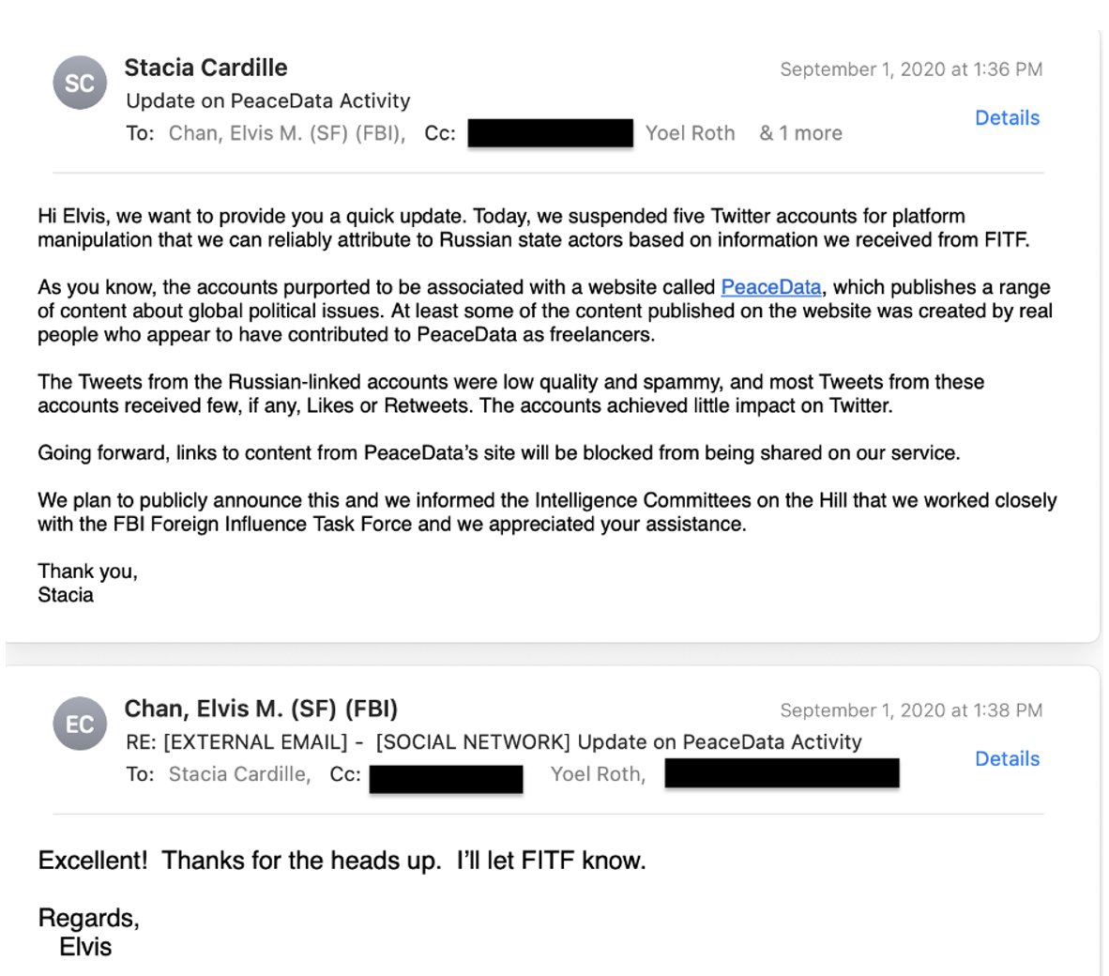Click the reply's date, 1:38 PM
This screenshot has width=1109, height=976.
click(910, 710)
